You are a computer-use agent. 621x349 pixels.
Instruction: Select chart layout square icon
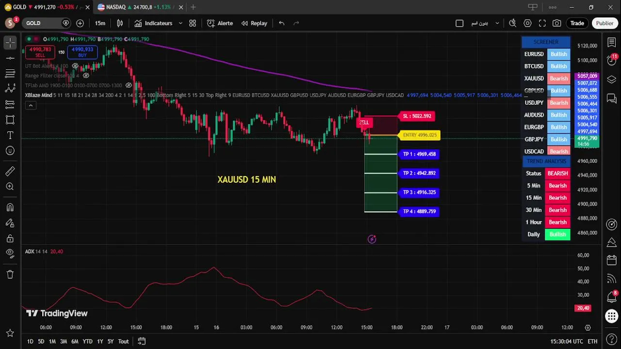459,23
